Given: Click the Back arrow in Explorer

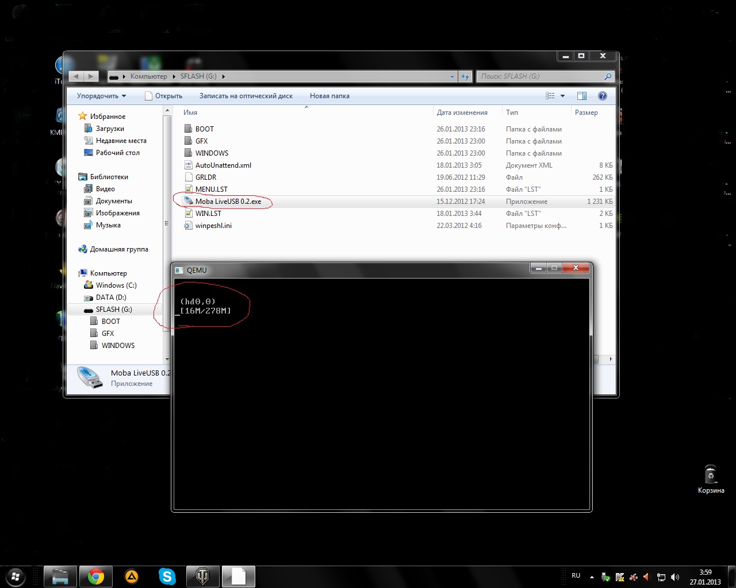Looking at the screenshot, I should pos(76,76).
